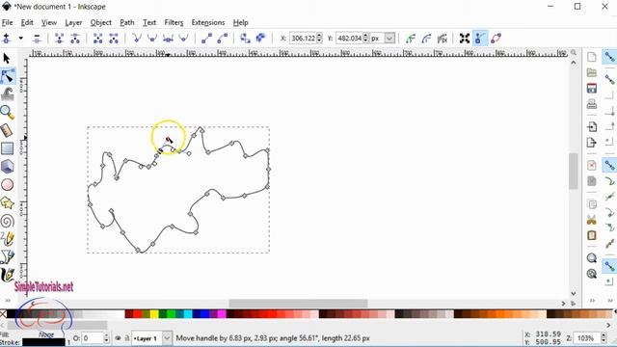Screen dimensions: 617x347
Task: Click Delete segment between nodes icon
Action: coord(114,39)
